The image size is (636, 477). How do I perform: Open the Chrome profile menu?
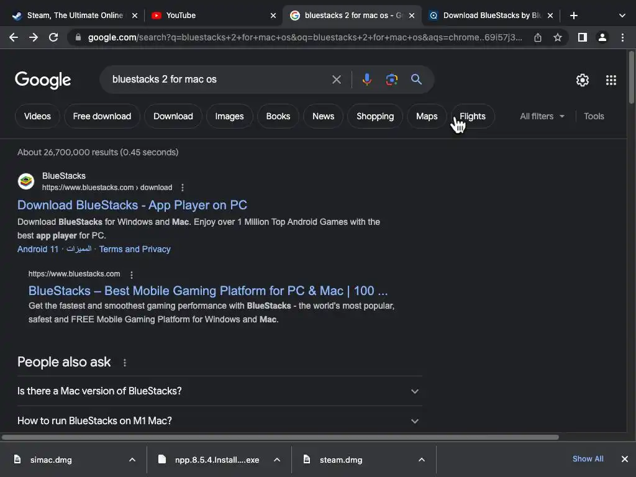pos(602,37)
